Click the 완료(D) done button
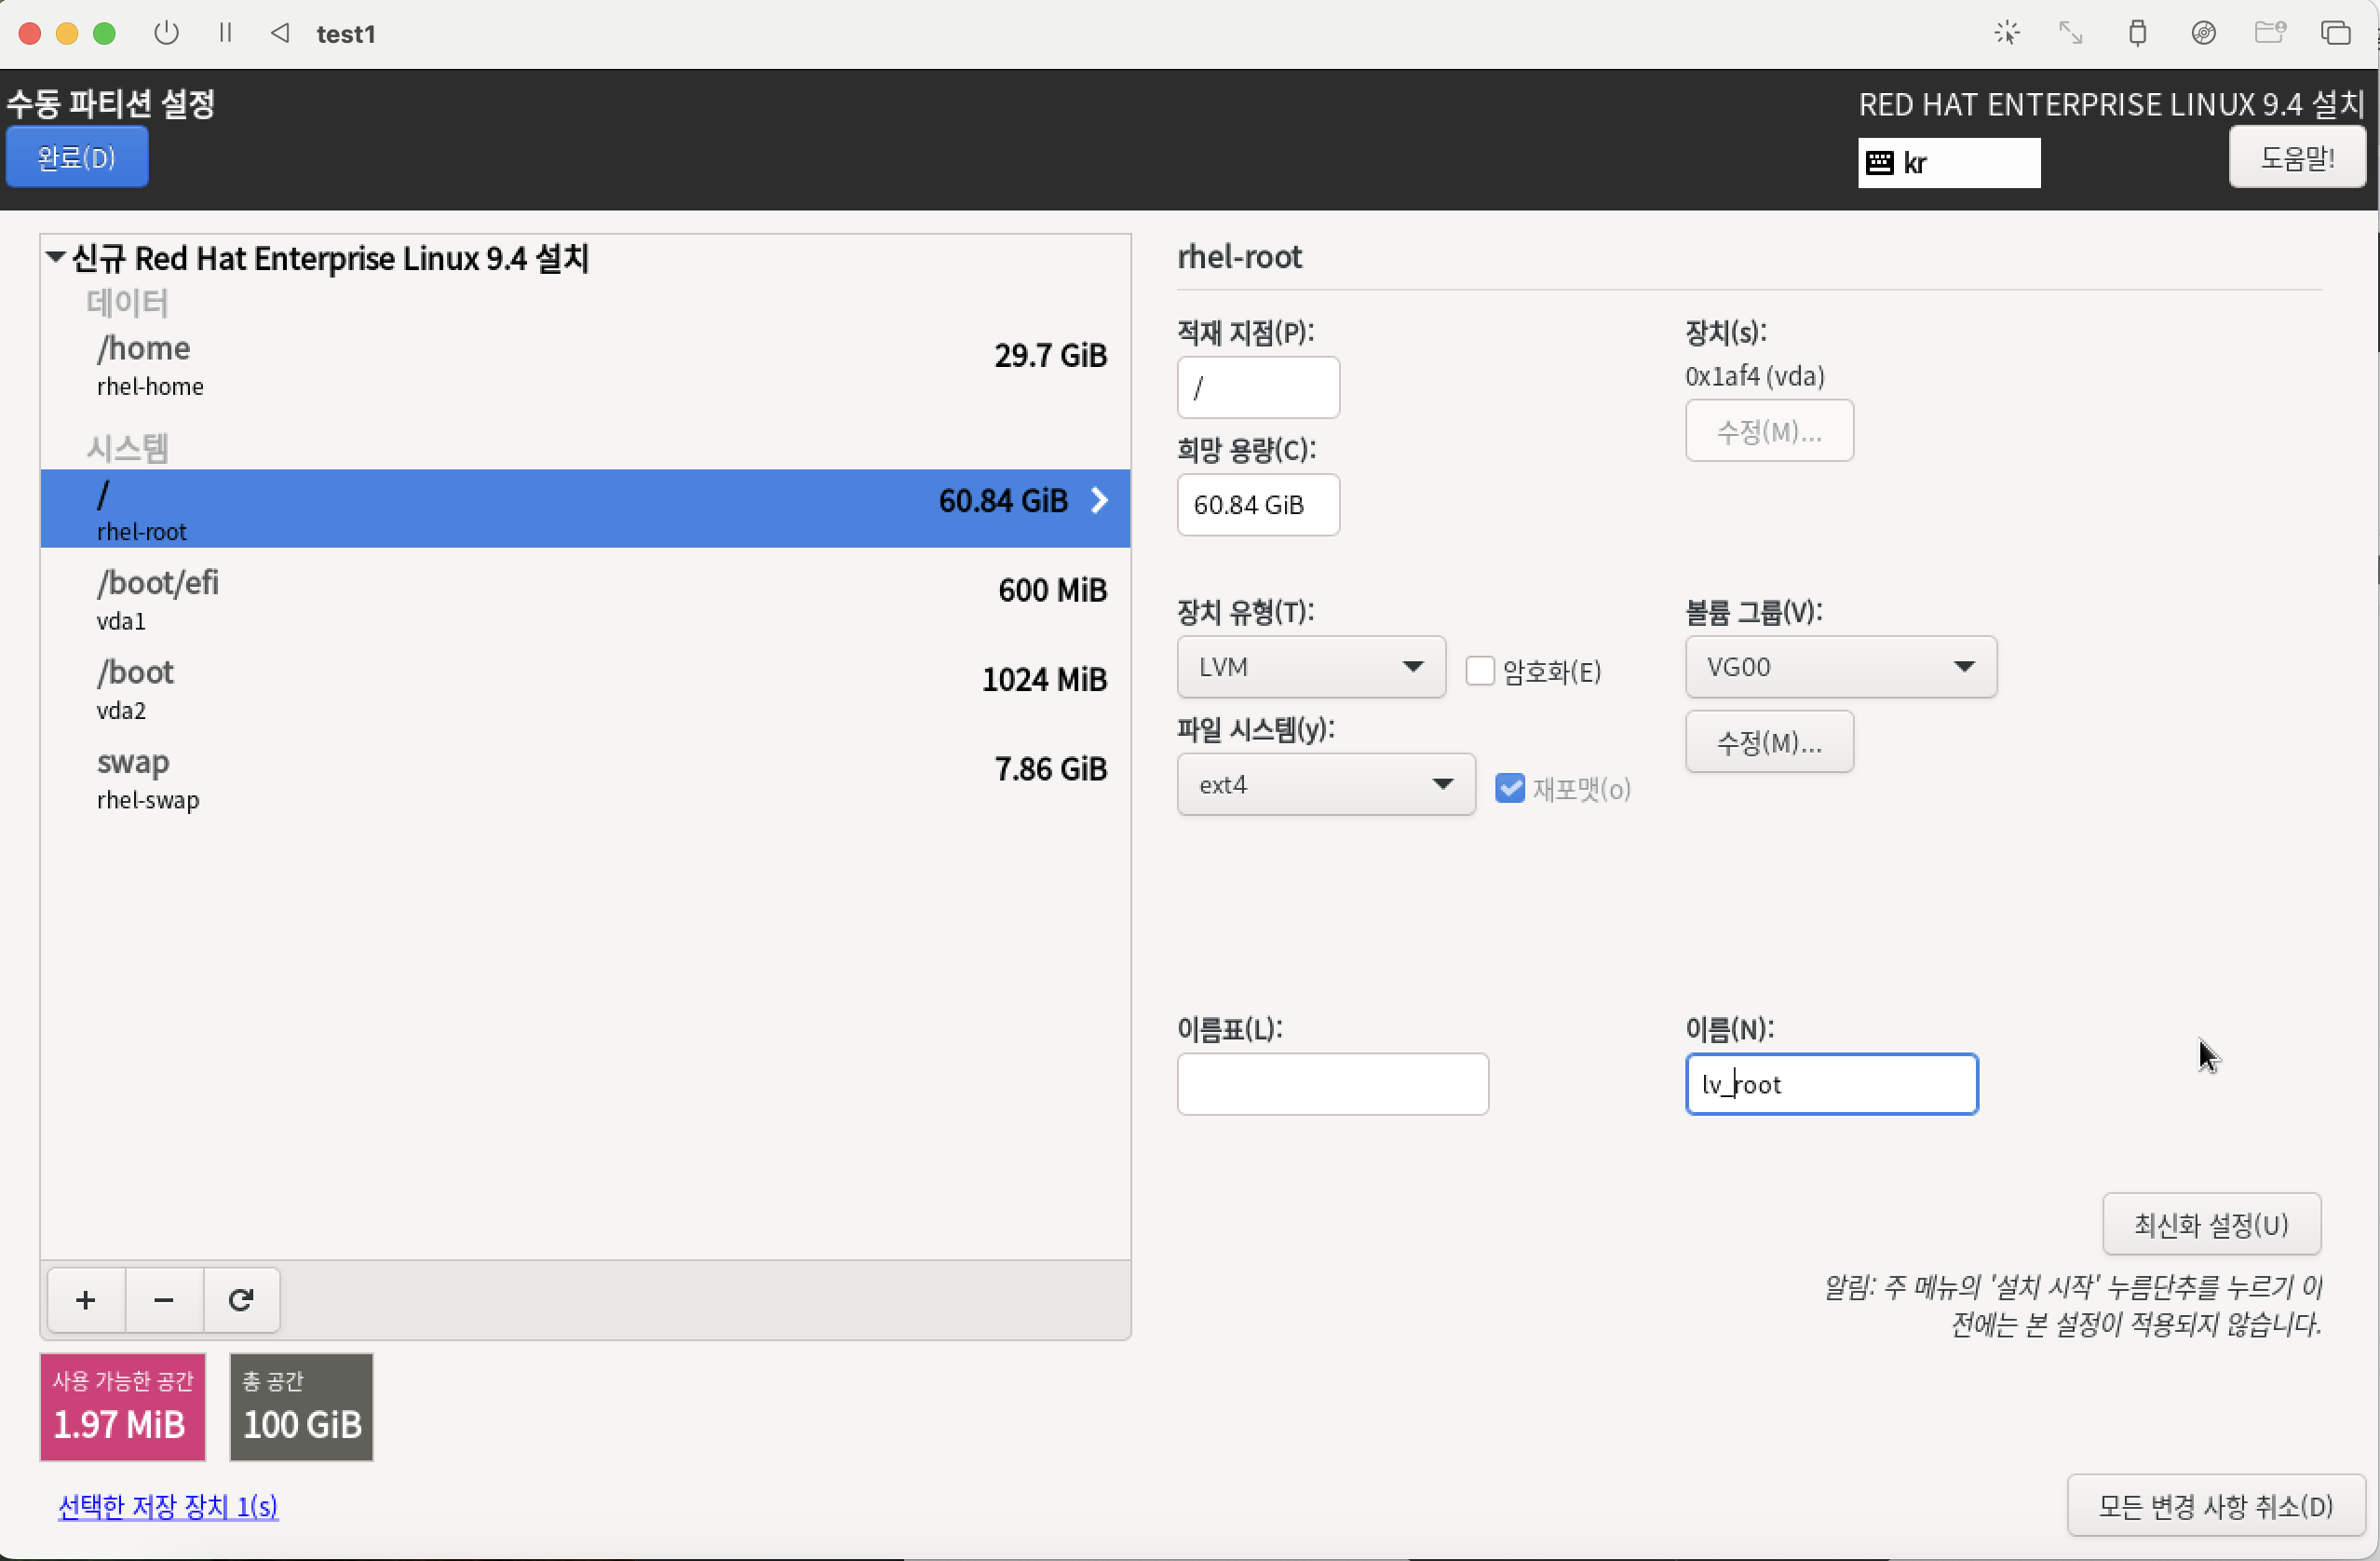This screenshot has height=1561, width=2380. (77, 157)
